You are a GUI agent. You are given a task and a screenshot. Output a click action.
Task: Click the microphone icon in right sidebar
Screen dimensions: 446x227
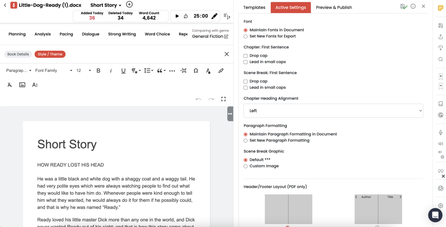click(x=440, y=133)
